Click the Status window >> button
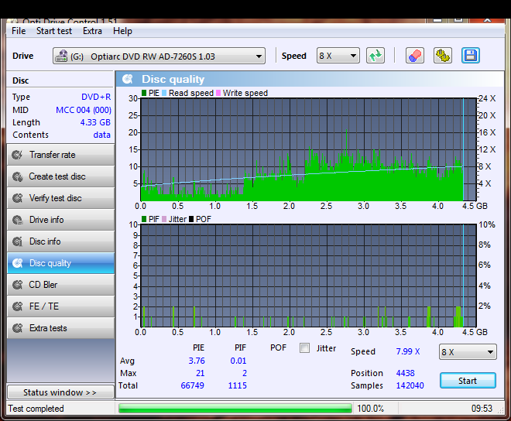 point(60,392)
